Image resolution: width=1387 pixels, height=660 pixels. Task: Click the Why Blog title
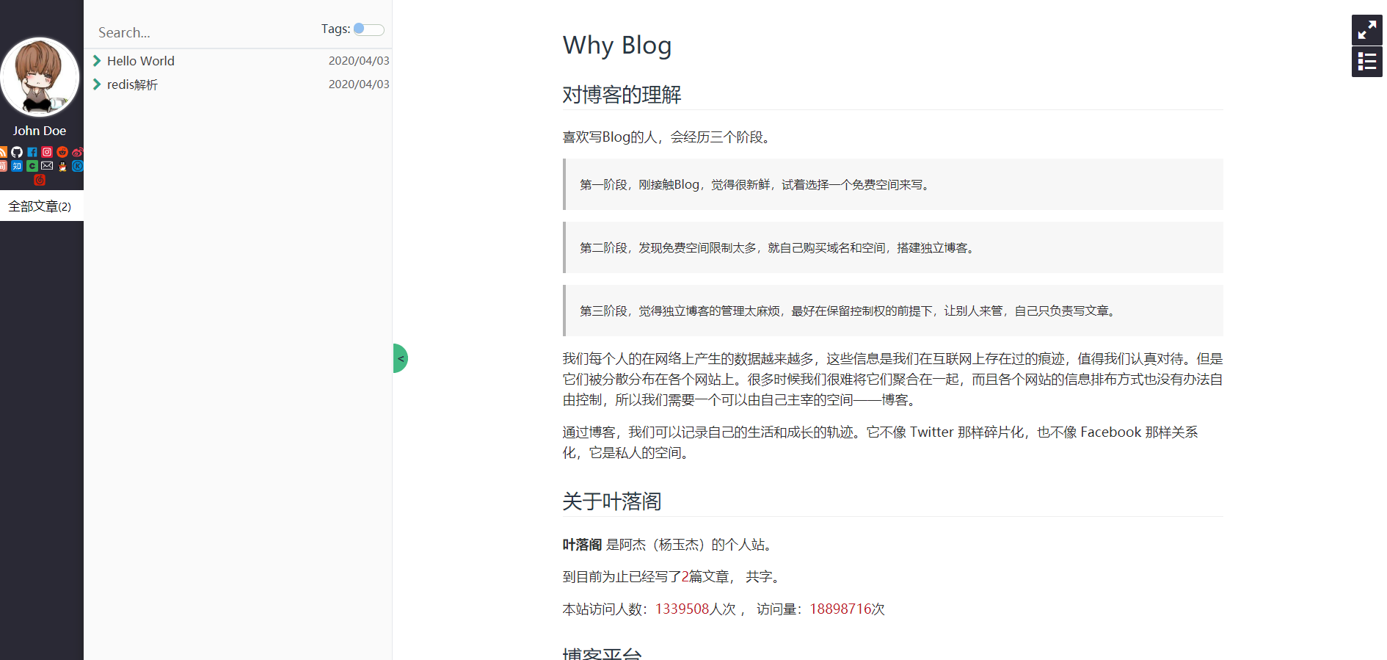tap(617, 46)
